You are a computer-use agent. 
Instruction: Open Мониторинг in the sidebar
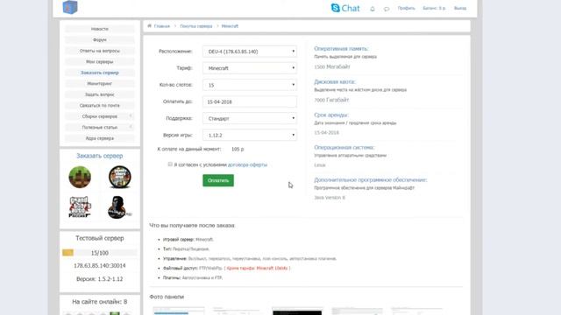[x=100, y=84]
